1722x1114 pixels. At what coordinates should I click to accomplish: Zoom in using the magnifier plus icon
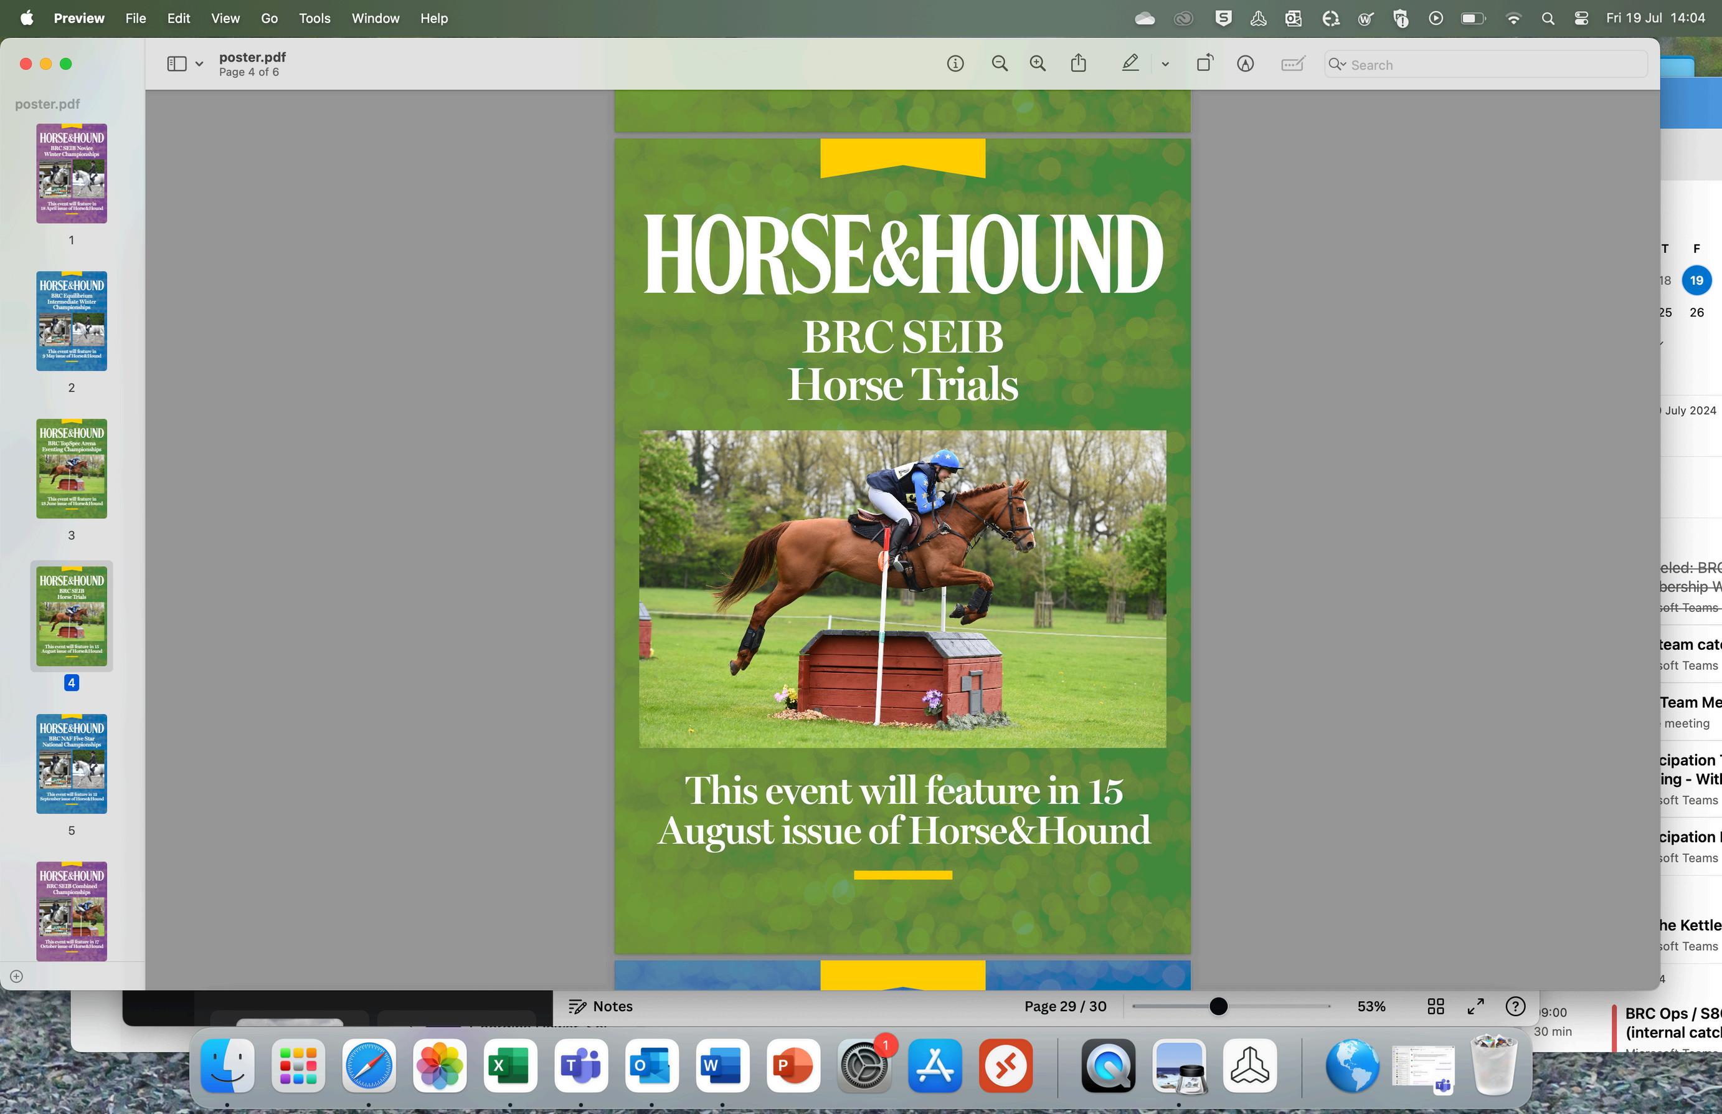point(1038,64)
